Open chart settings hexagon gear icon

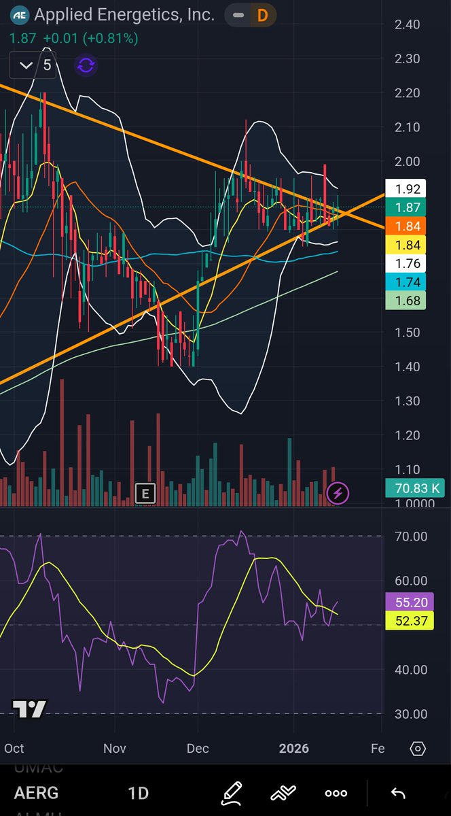coord(418,749)
